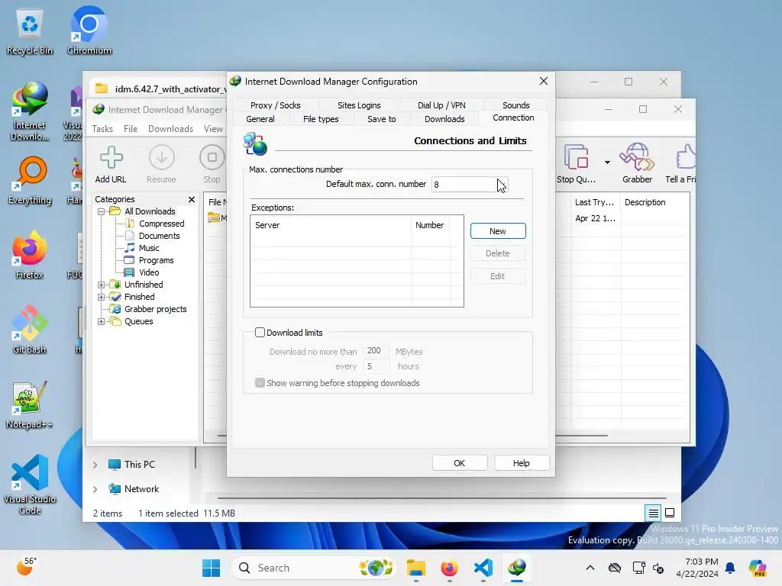The width and height of the screenshot is (782, 586).
Task: Open Visual Studio Code desktop shortcut
Action: click(30, 485)
